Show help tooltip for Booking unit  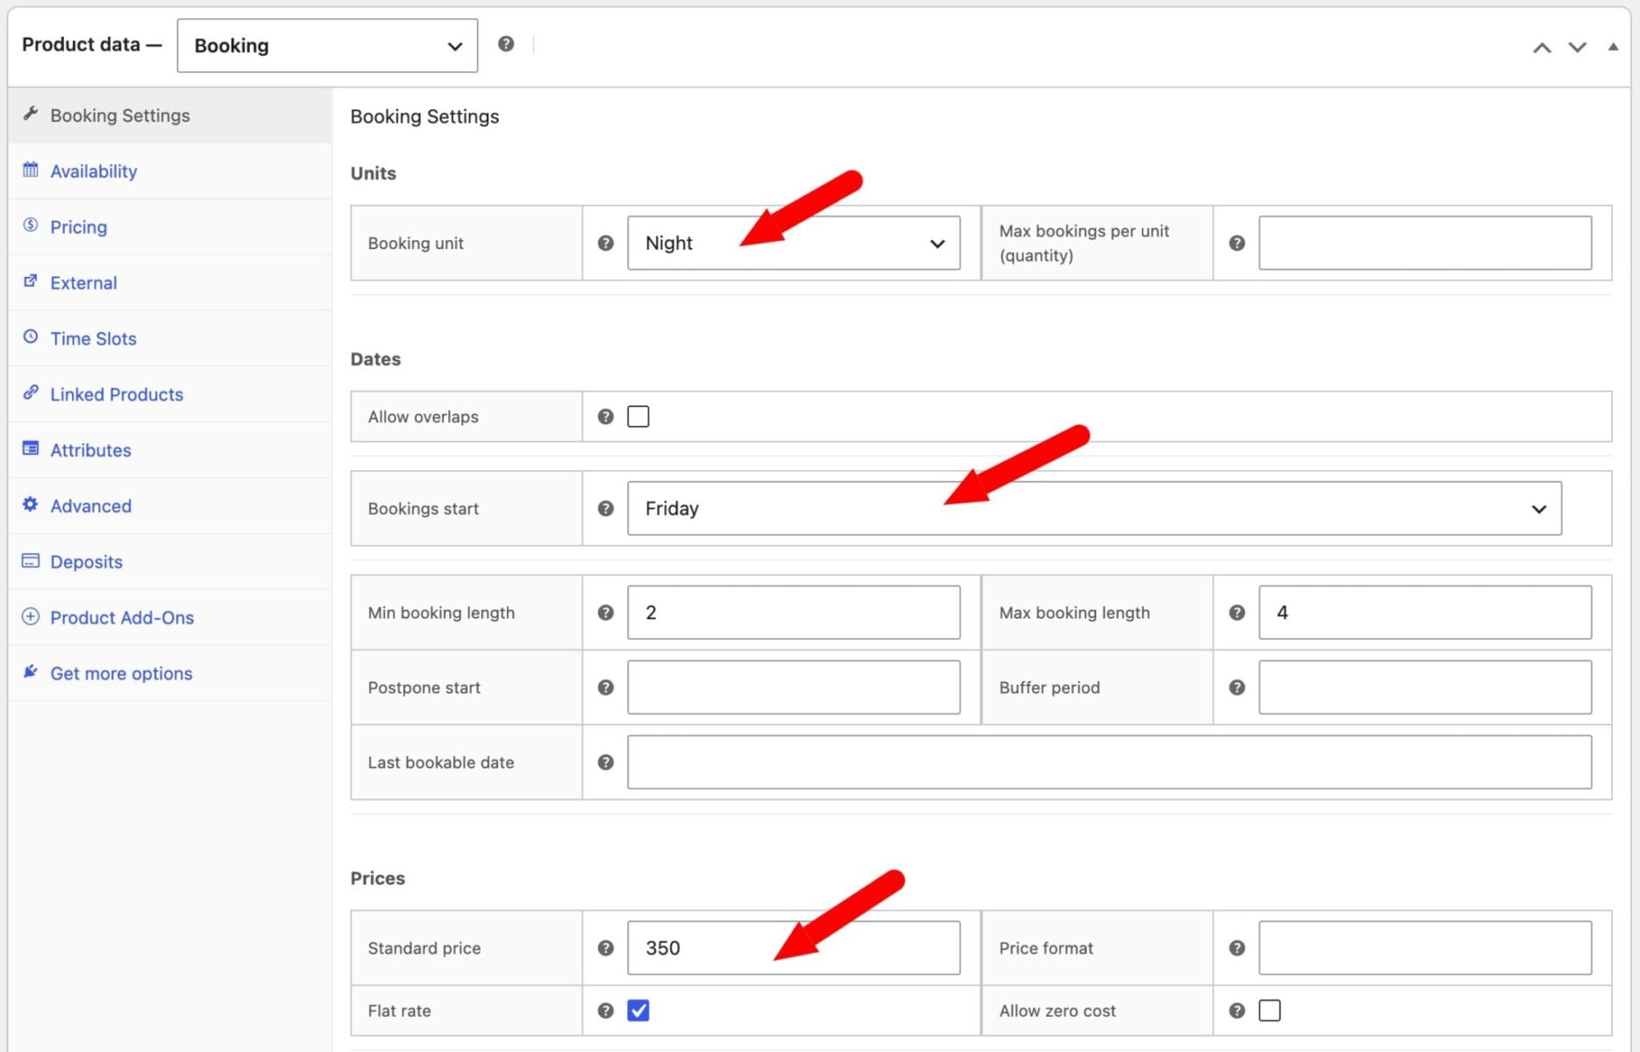[605, 243]
